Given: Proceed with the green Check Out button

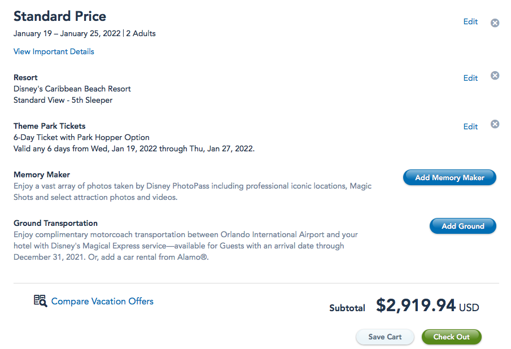Looking at the screenshot, I should [451, 337].
